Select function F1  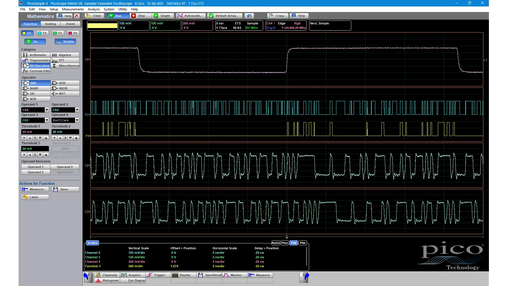(27, 33)
